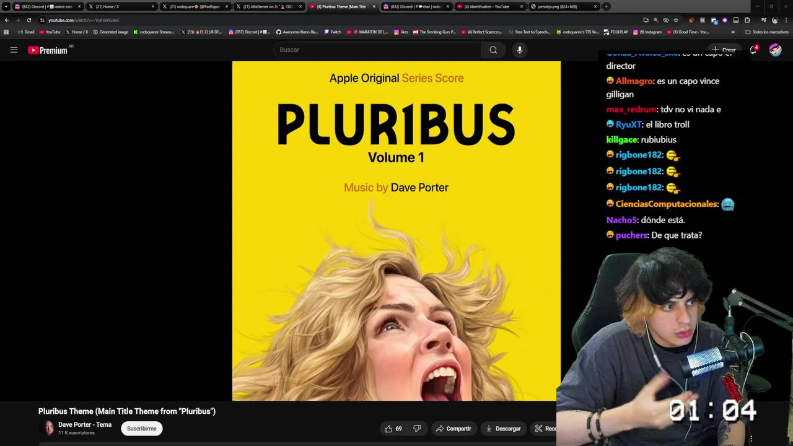
Task: Click the video title Pluribus Theme text
Action: (x=127, y=411)
